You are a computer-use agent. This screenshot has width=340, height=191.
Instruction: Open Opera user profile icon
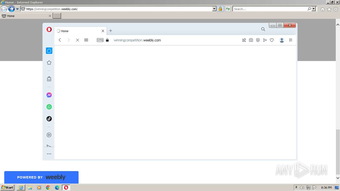(x=282, y=40)
